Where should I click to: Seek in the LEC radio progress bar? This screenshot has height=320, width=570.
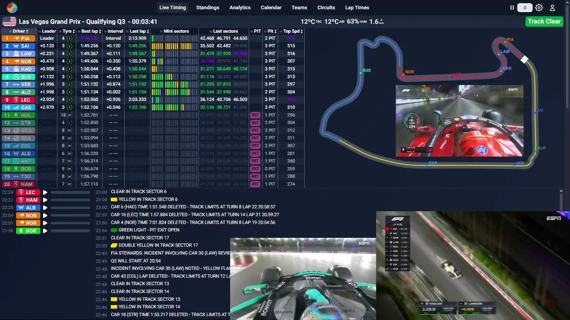70,192
